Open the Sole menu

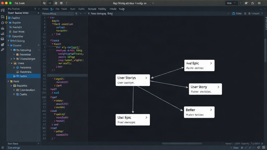coord(73,9)
